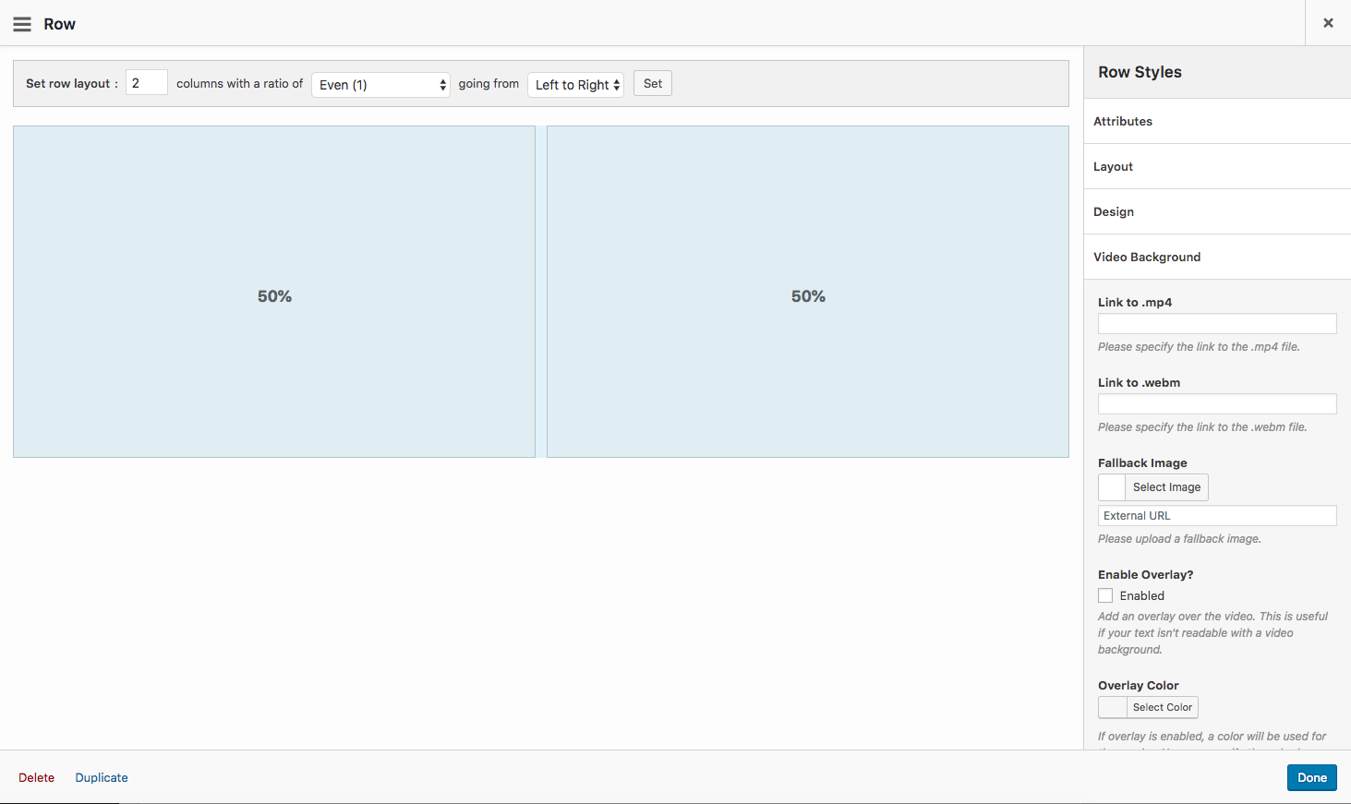Click the Row Styles heading
Screen dimensions: 1351x804
pos(1140,72)
